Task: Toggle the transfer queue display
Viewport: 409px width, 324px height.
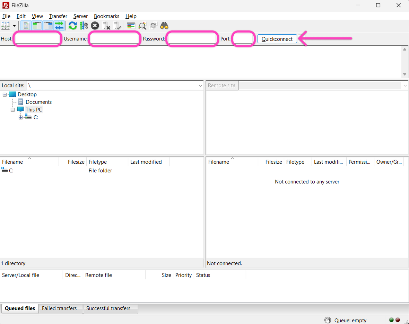Action: 60,26
